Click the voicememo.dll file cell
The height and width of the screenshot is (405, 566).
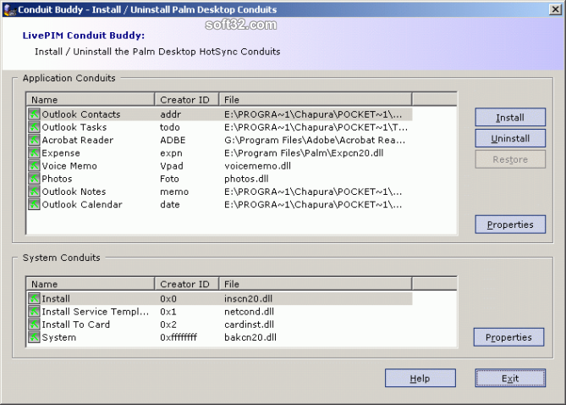(257, 166)
